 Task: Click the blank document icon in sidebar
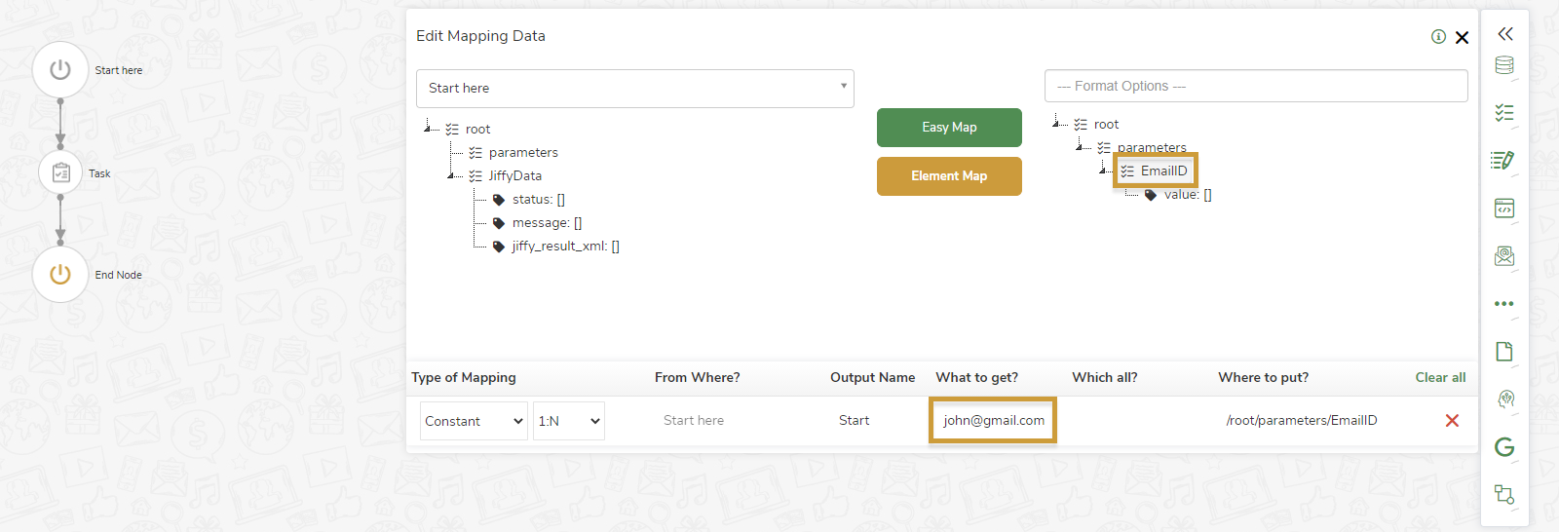1504,352
